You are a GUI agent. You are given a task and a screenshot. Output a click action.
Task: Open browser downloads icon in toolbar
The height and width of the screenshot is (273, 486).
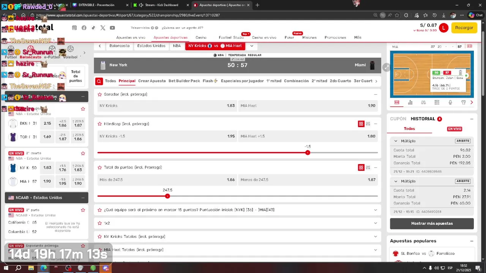tap(444, 15)
